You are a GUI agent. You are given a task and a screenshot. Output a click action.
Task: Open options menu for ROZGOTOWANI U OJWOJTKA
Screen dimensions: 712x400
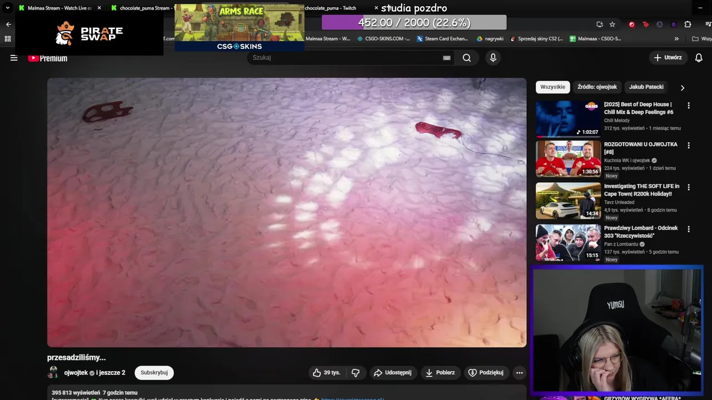pos(689,146)
